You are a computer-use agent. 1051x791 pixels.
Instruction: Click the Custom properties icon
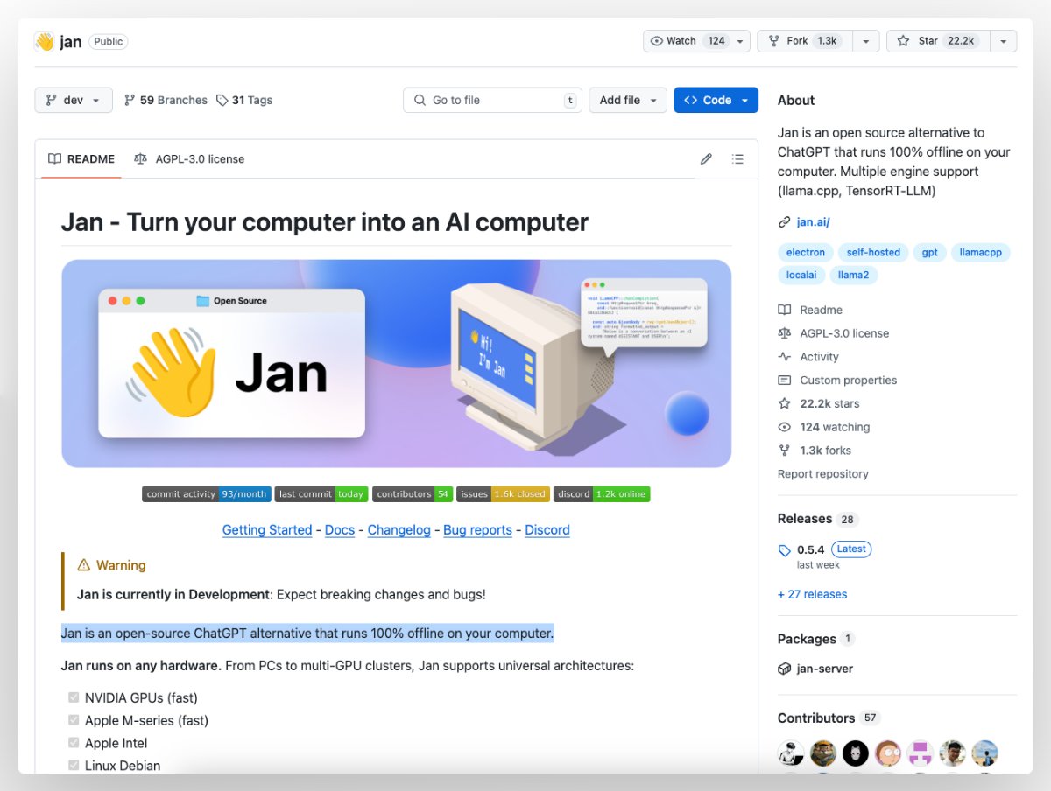coord(785,381)
